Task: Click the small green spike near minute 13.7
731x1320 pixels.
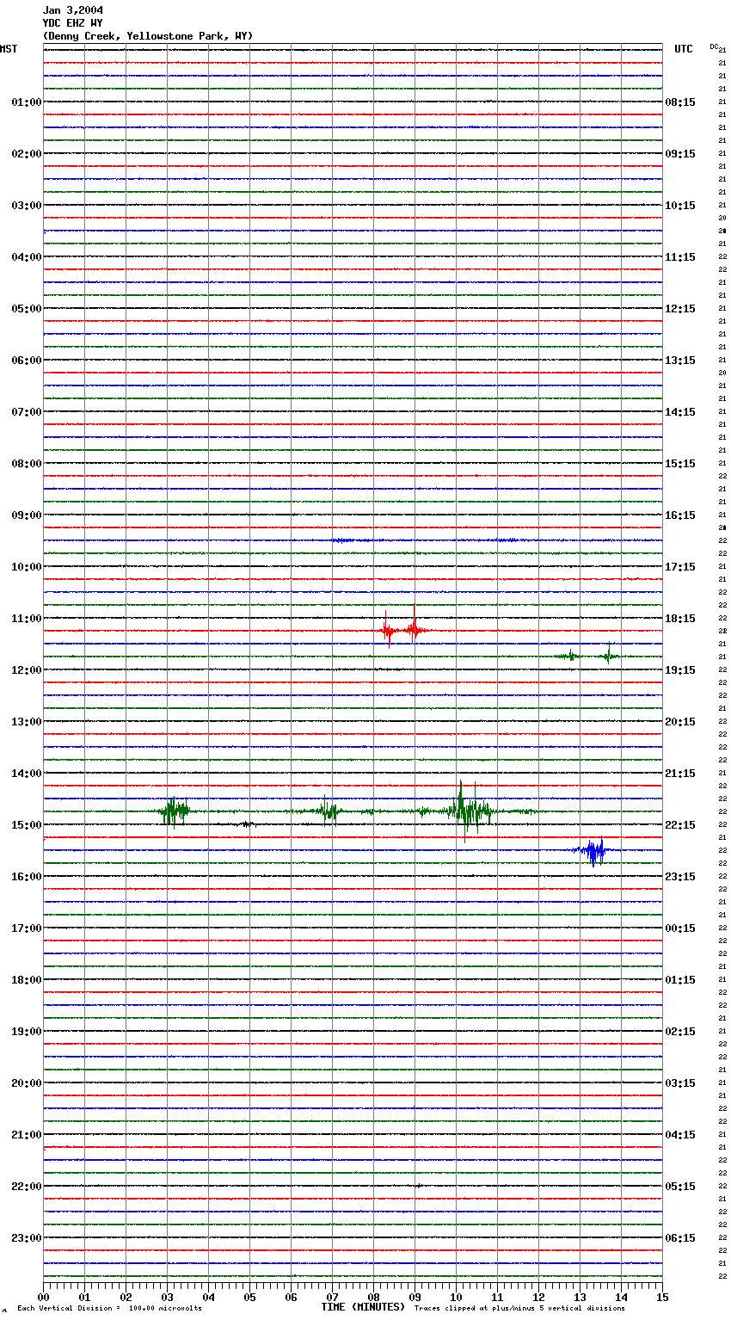Action: [x=609, y=655]
